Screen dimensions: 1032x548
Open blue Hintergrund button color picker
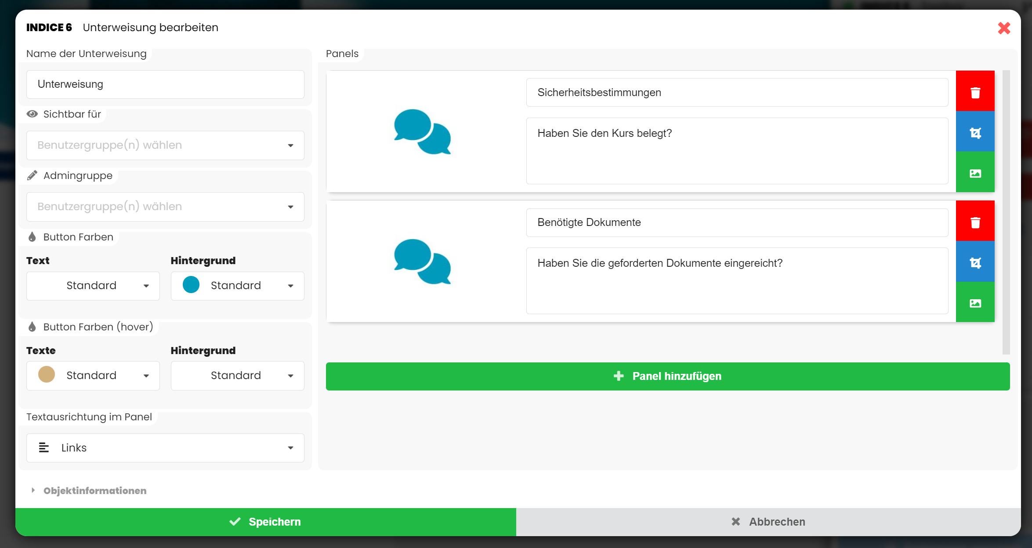point(237,286)
